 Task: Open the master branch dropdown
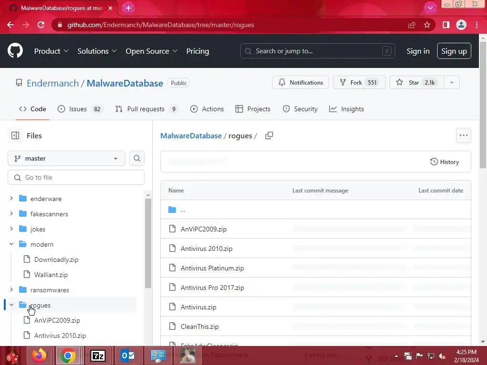tap(67, 158)
